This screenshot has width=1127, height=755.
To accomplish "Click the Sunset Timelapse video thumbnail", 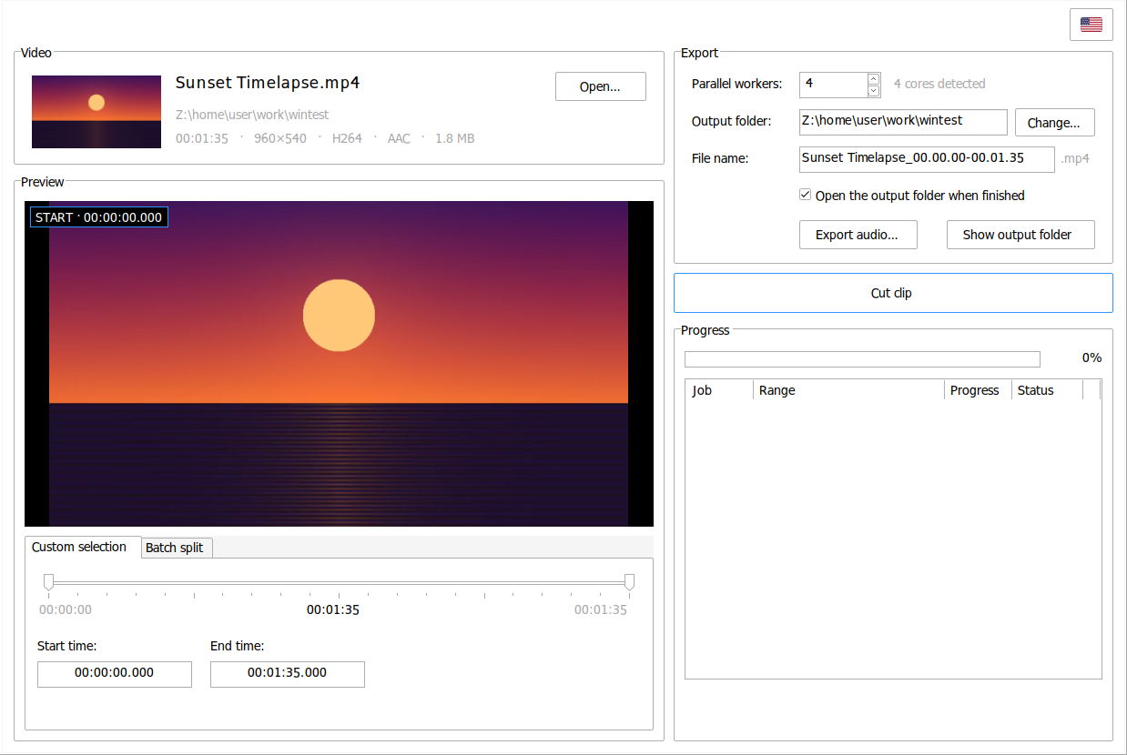I will (96, 112).
